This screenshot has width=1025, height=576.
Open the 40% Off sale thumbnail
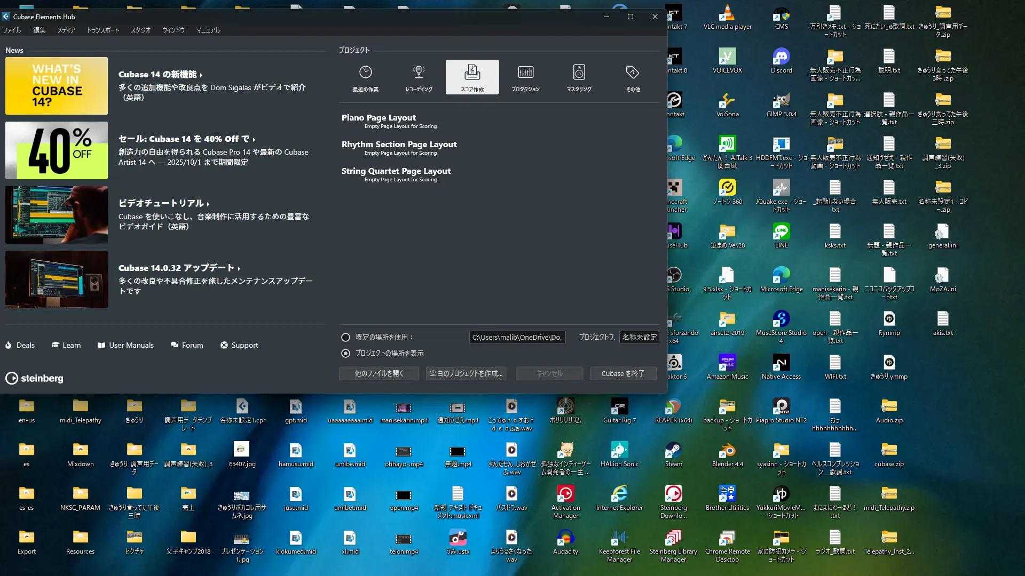click(57, 150)
